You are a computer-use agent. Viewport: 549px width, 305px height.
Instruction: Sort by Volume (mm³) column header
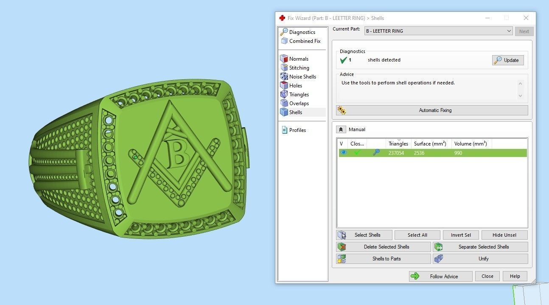coord(471,144)
